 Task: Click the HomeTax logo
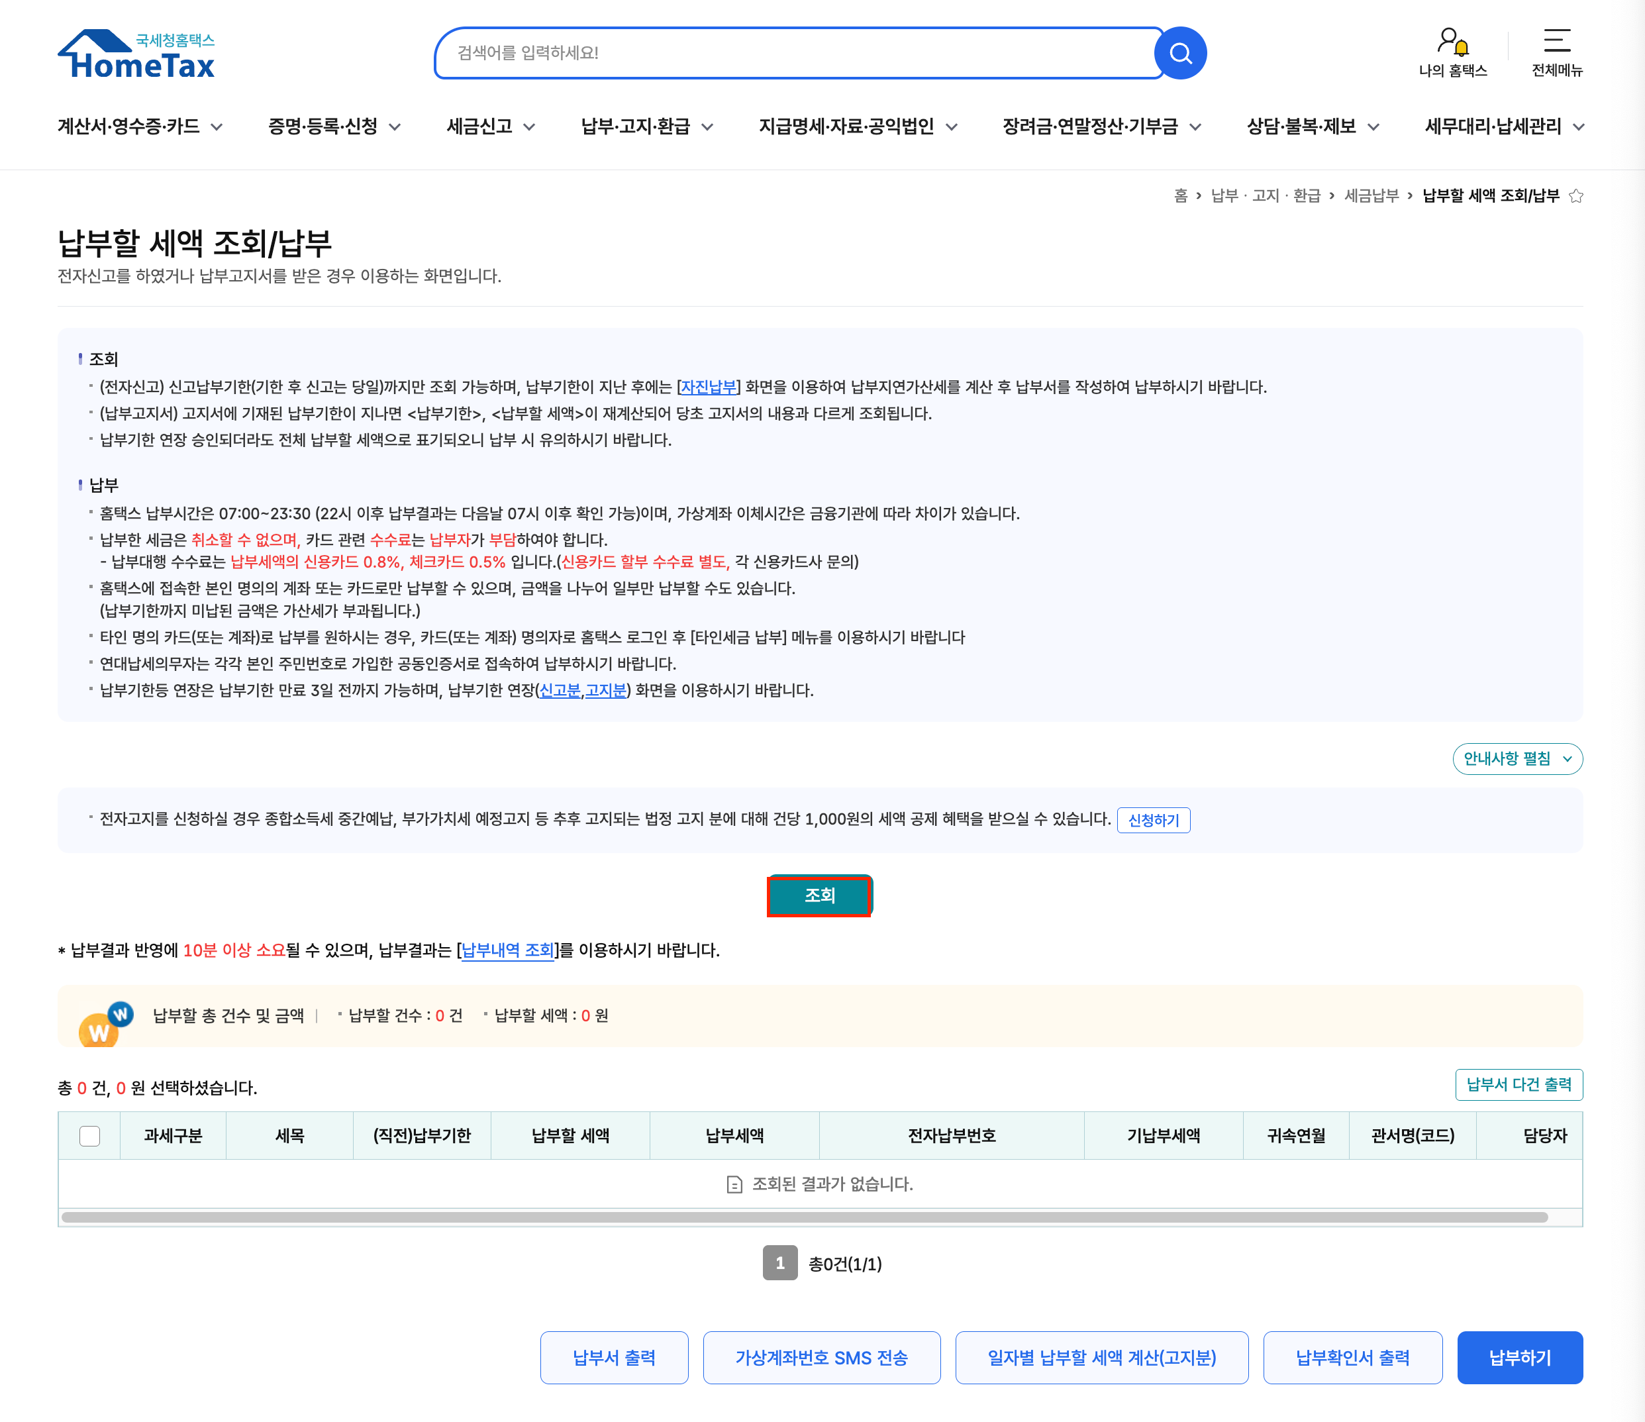(x=136, y=54)
